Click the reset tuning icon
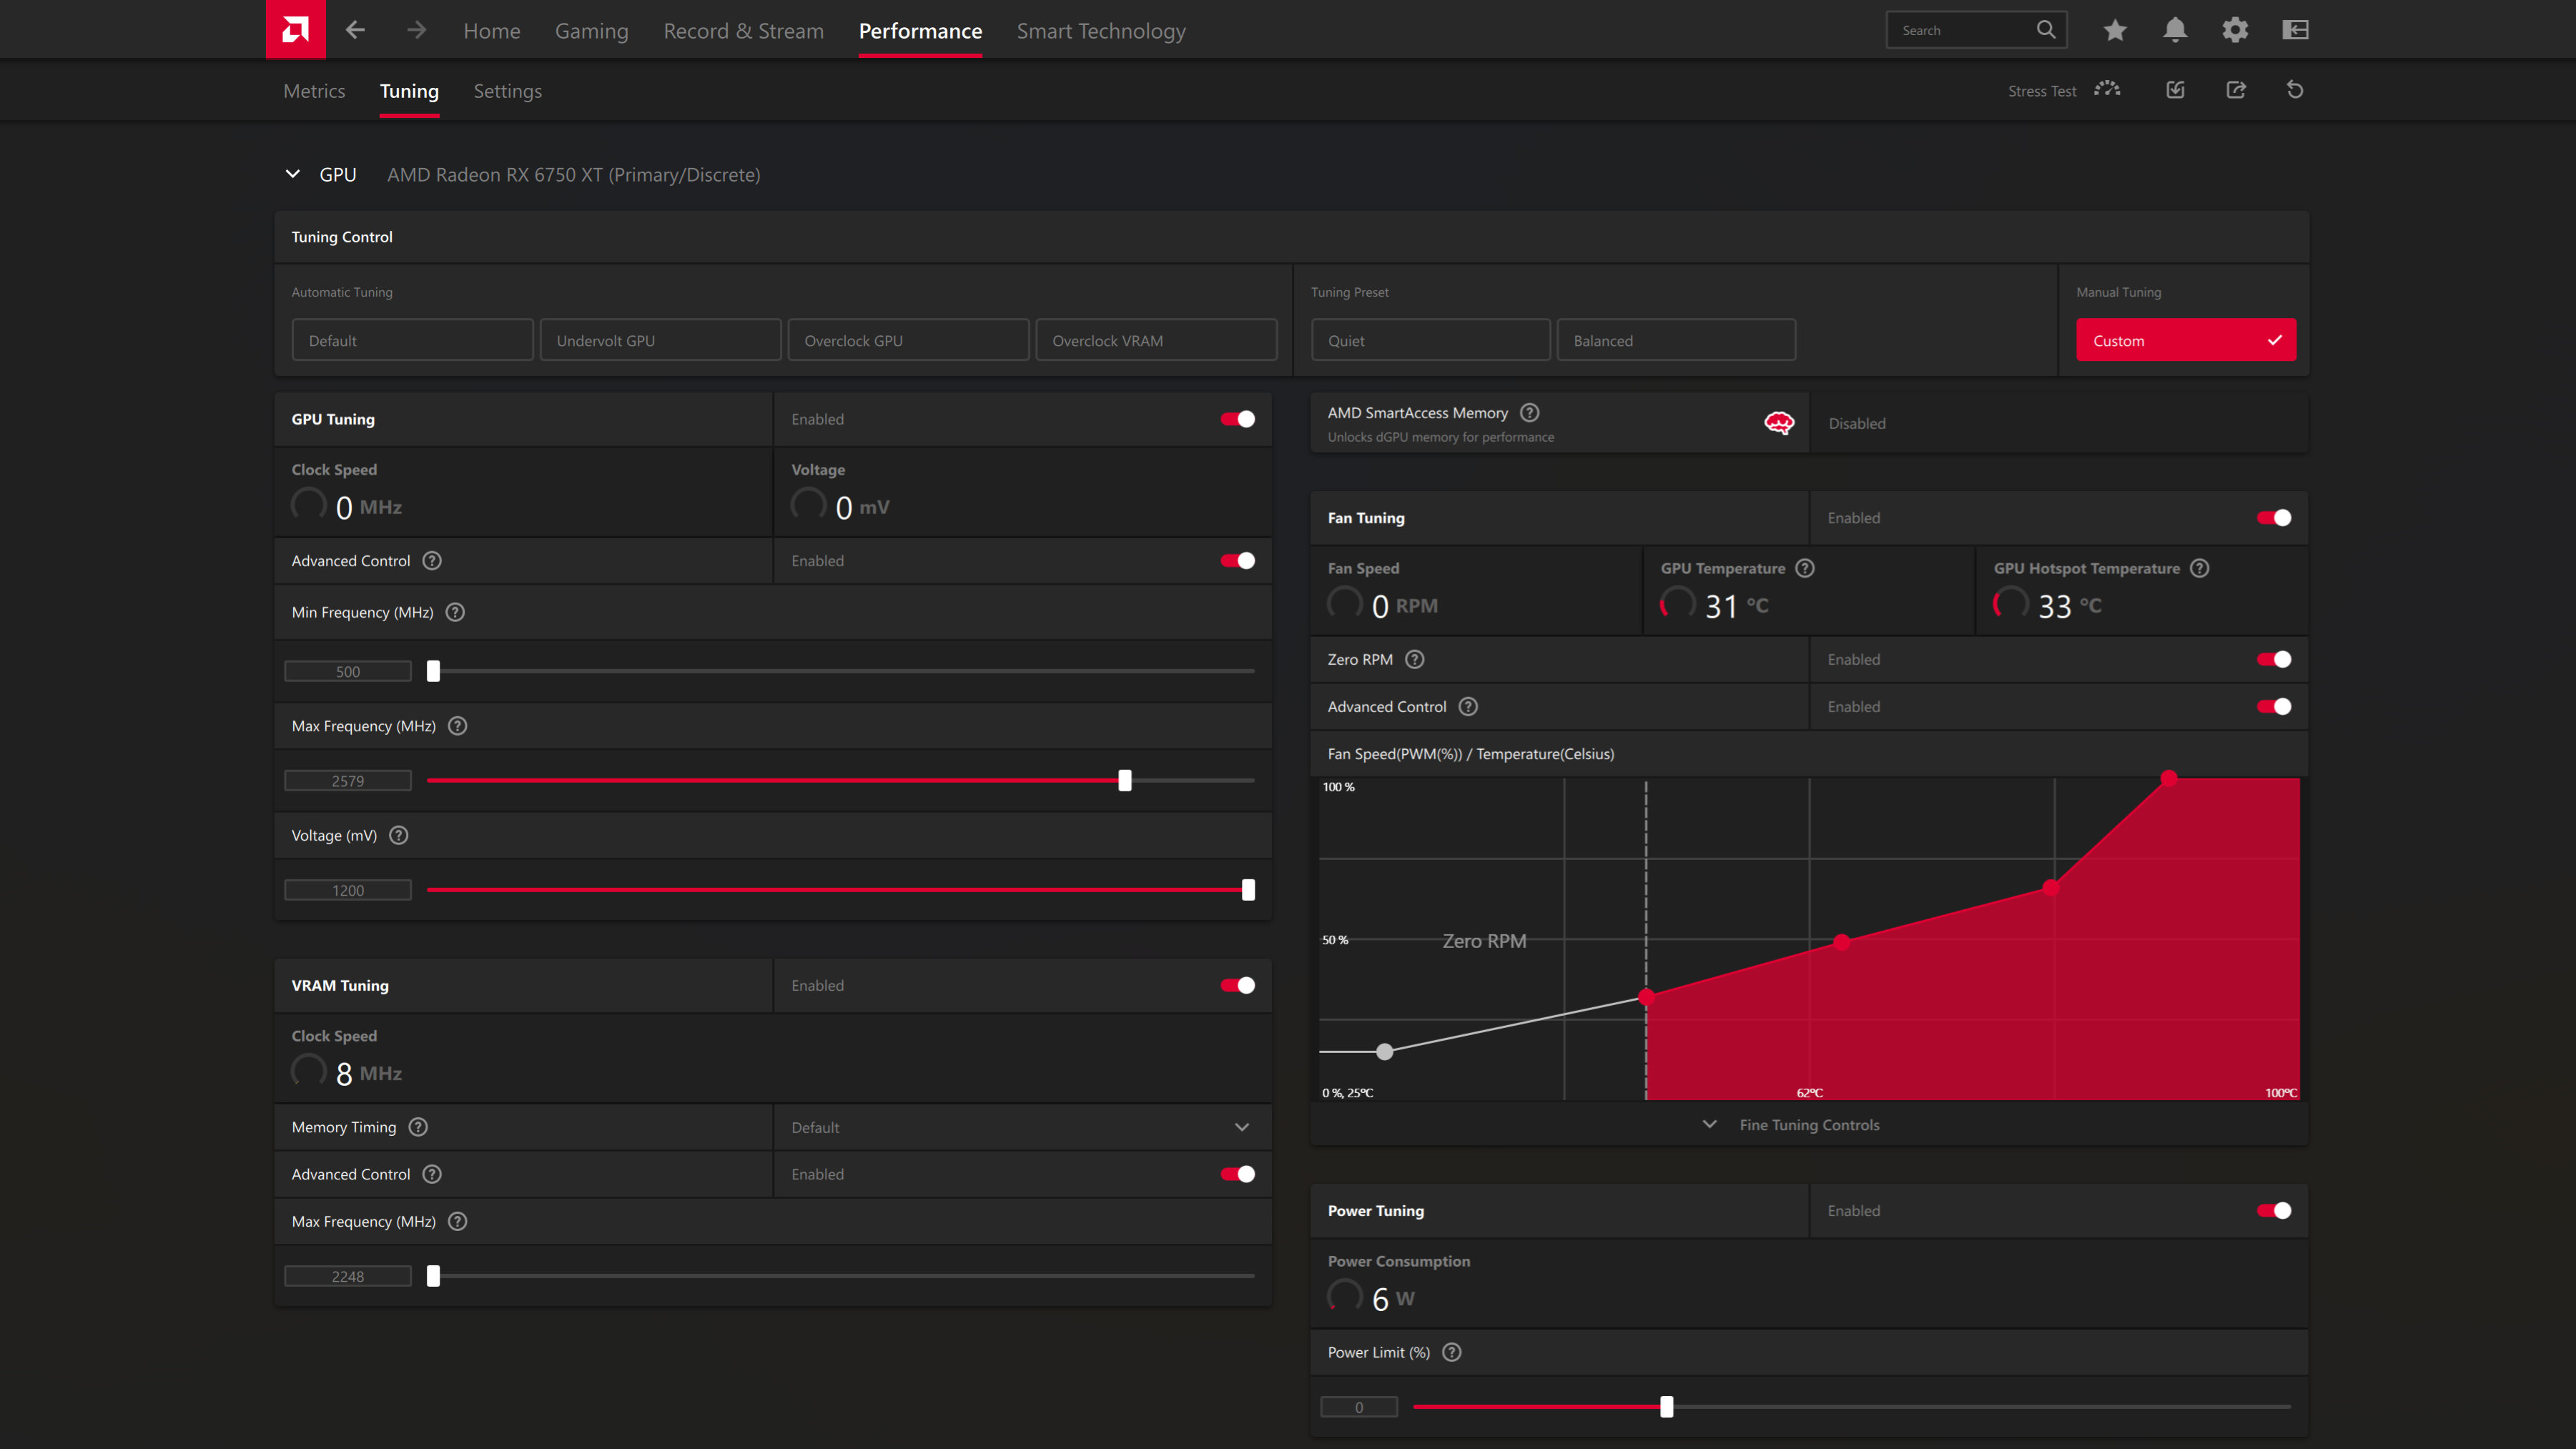Screen dimensions: 2576x1449 click(x=2295, y=90)
